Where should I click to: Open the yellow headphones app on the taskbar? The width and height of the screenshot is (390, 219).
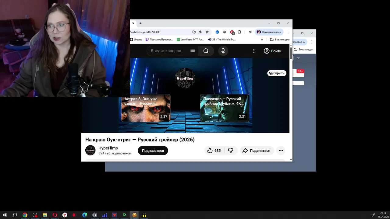(144, 215)
